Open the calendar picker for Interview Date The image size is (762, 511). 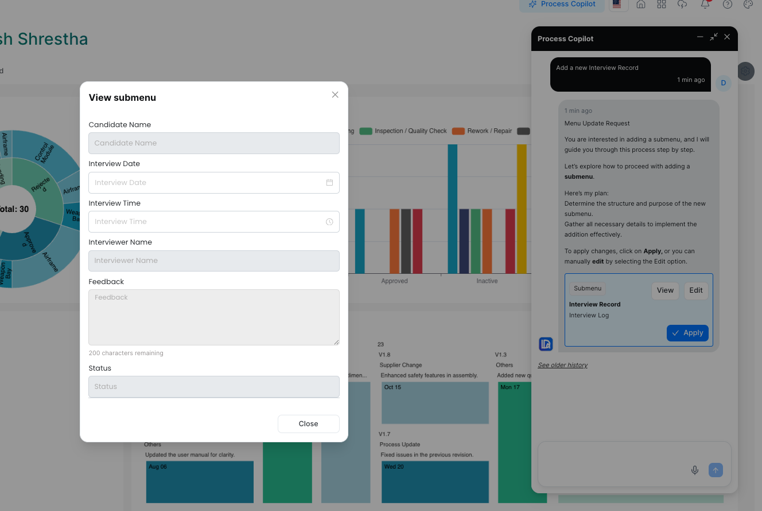tap(329, 182)
